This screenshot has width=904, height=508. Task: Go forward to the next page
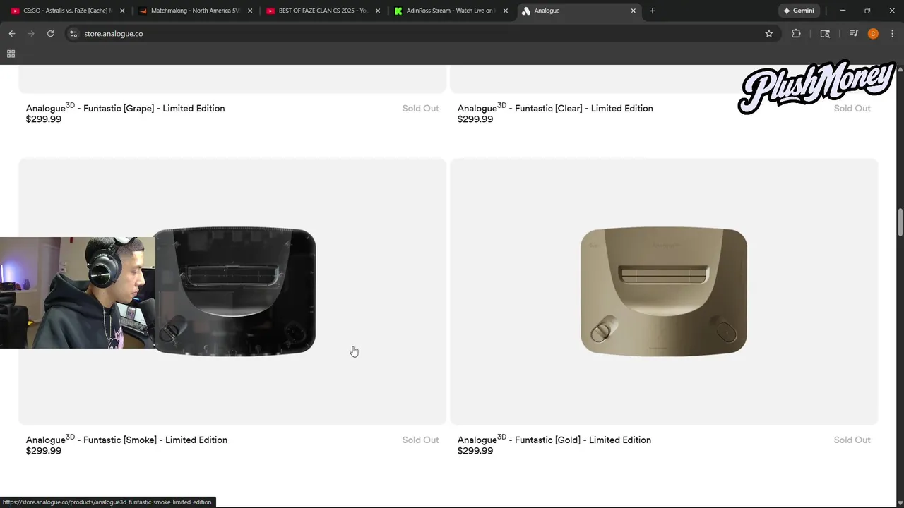click(x=31, y=33)
